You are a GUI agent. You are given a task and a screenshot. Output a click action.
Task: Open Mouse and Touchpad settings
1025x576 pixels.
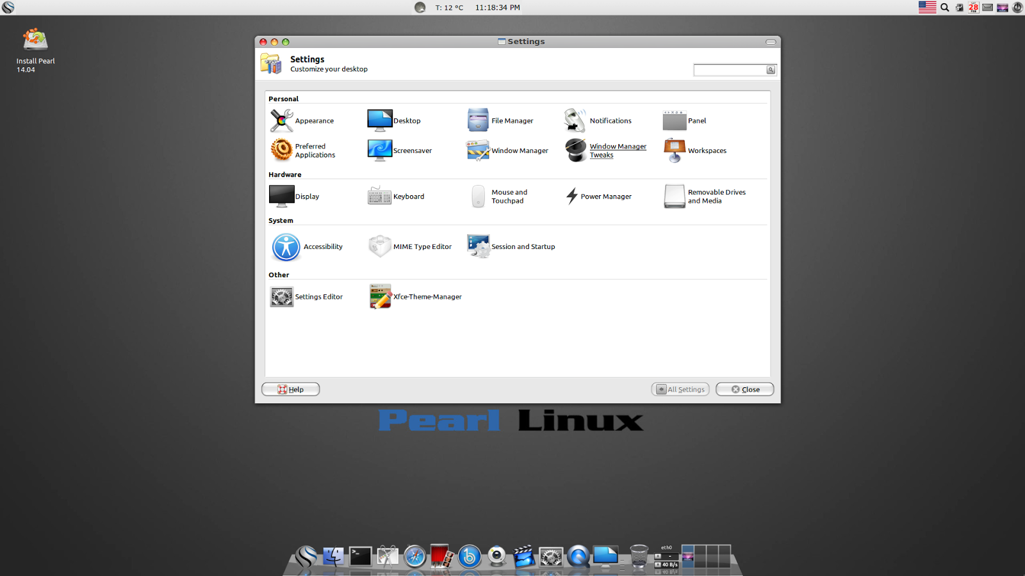click(500, 196)
